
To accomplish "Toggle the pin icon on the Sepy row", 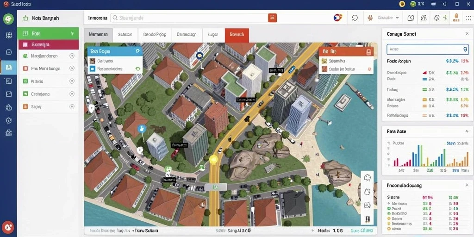I will click(x=72, y=107).
